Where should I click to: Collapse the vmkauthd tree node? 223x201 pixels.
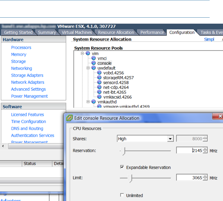coord(88,102)
